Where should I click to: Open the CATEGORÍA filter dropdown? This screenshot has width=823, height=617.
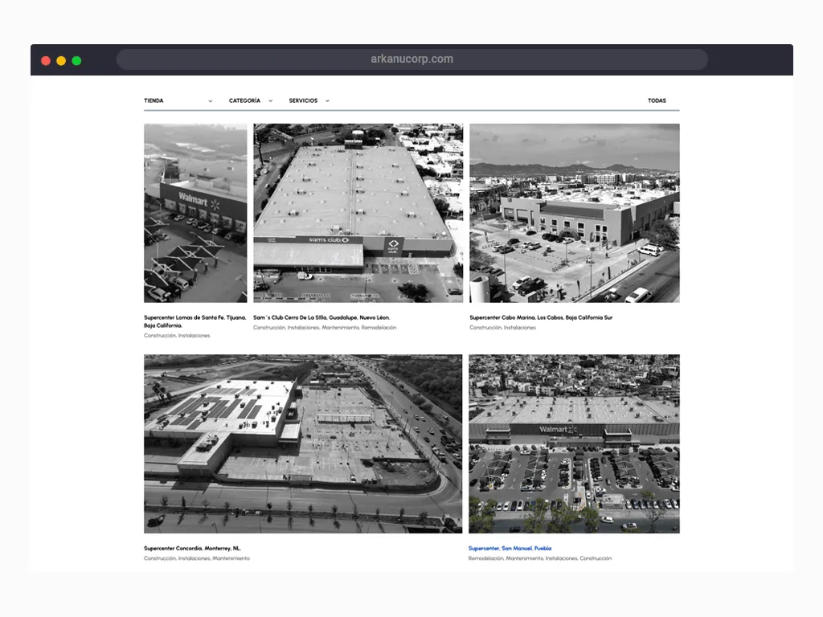point(250,100)
